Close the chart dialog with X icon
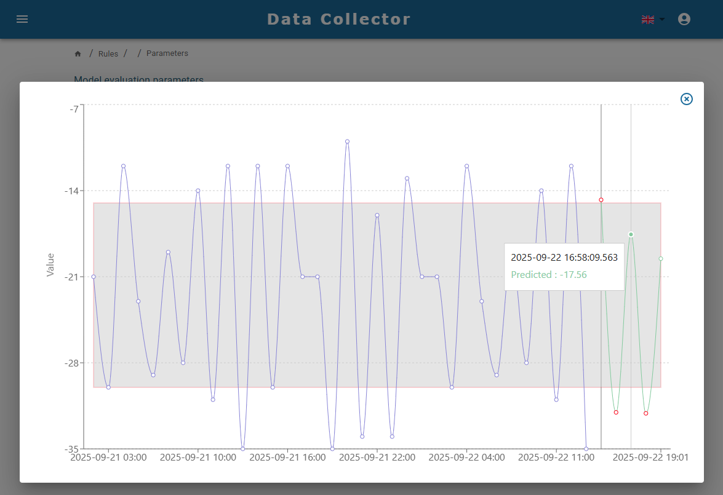723x495 pixels. 687,99
